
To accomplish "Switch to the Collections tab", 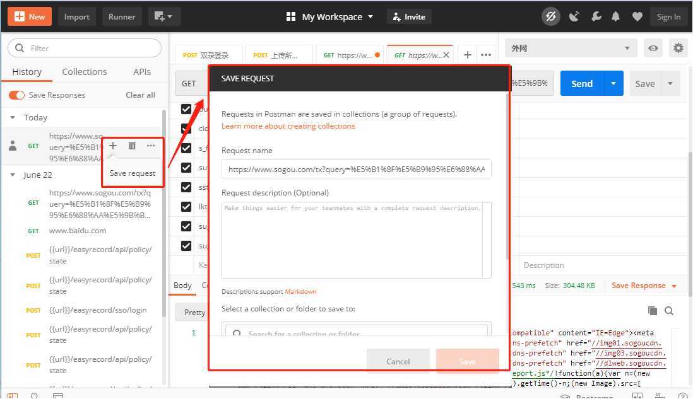I will coord(85,72).
